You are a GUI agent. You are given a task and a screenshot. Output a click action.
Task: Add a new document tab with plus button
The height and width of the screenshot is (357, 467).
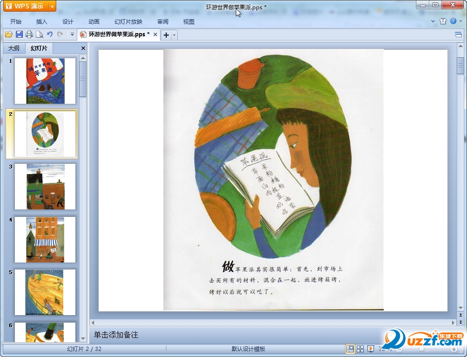coord(166,35)
